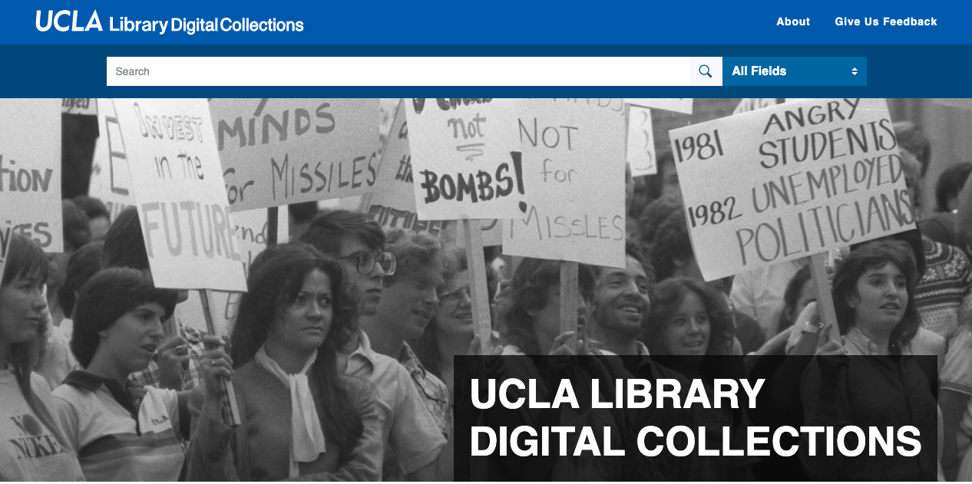Open Give Us Feedback link
Image resolution: width=972 pixels, height=484 pixels.
click(886, 21)
